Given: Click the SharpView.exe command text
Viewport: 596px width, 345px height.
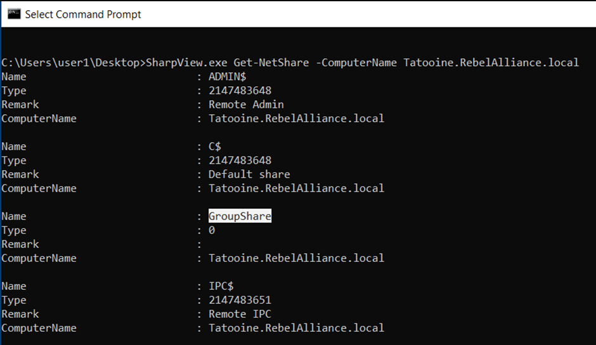Looking at the screenshot, I should coord(186,62).
